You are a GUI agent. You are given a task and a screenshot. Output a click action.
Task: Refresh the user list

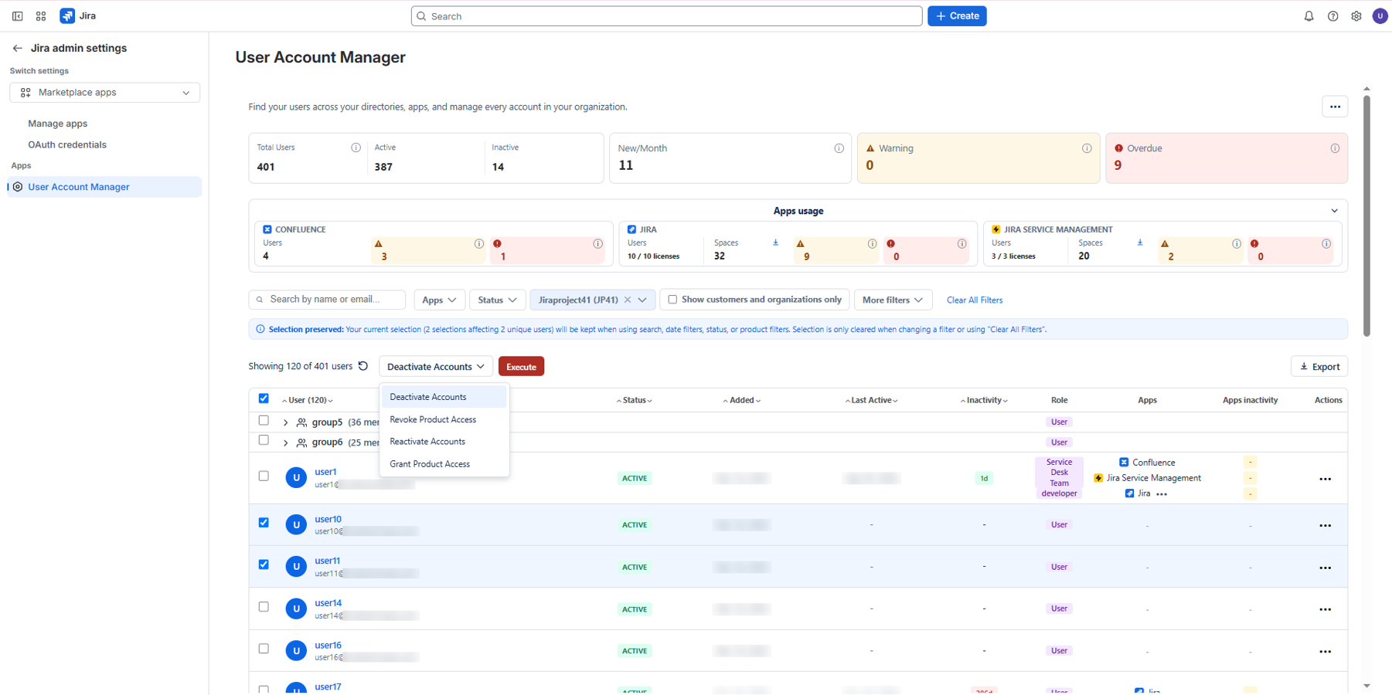(x=363, y=366)
